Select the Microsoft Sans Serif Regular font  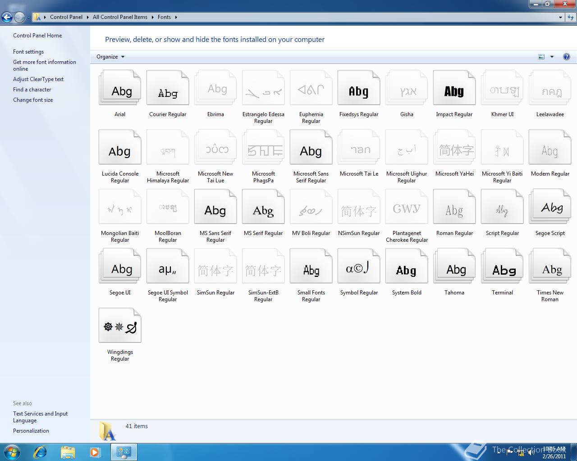(311, 148)
